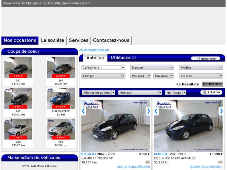Click the 44 annonces badge
This screenshot has width=227, height=170.
(206, 59)
